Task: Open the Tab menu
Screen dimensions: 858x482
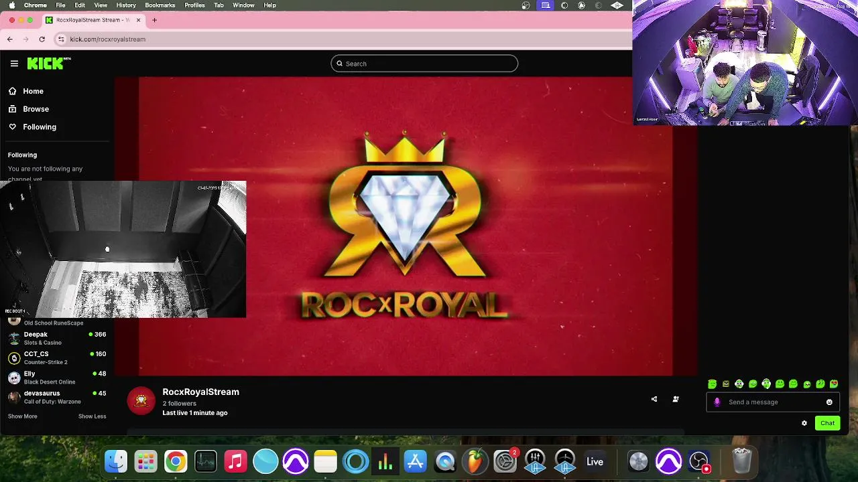Action: point(219,5)
